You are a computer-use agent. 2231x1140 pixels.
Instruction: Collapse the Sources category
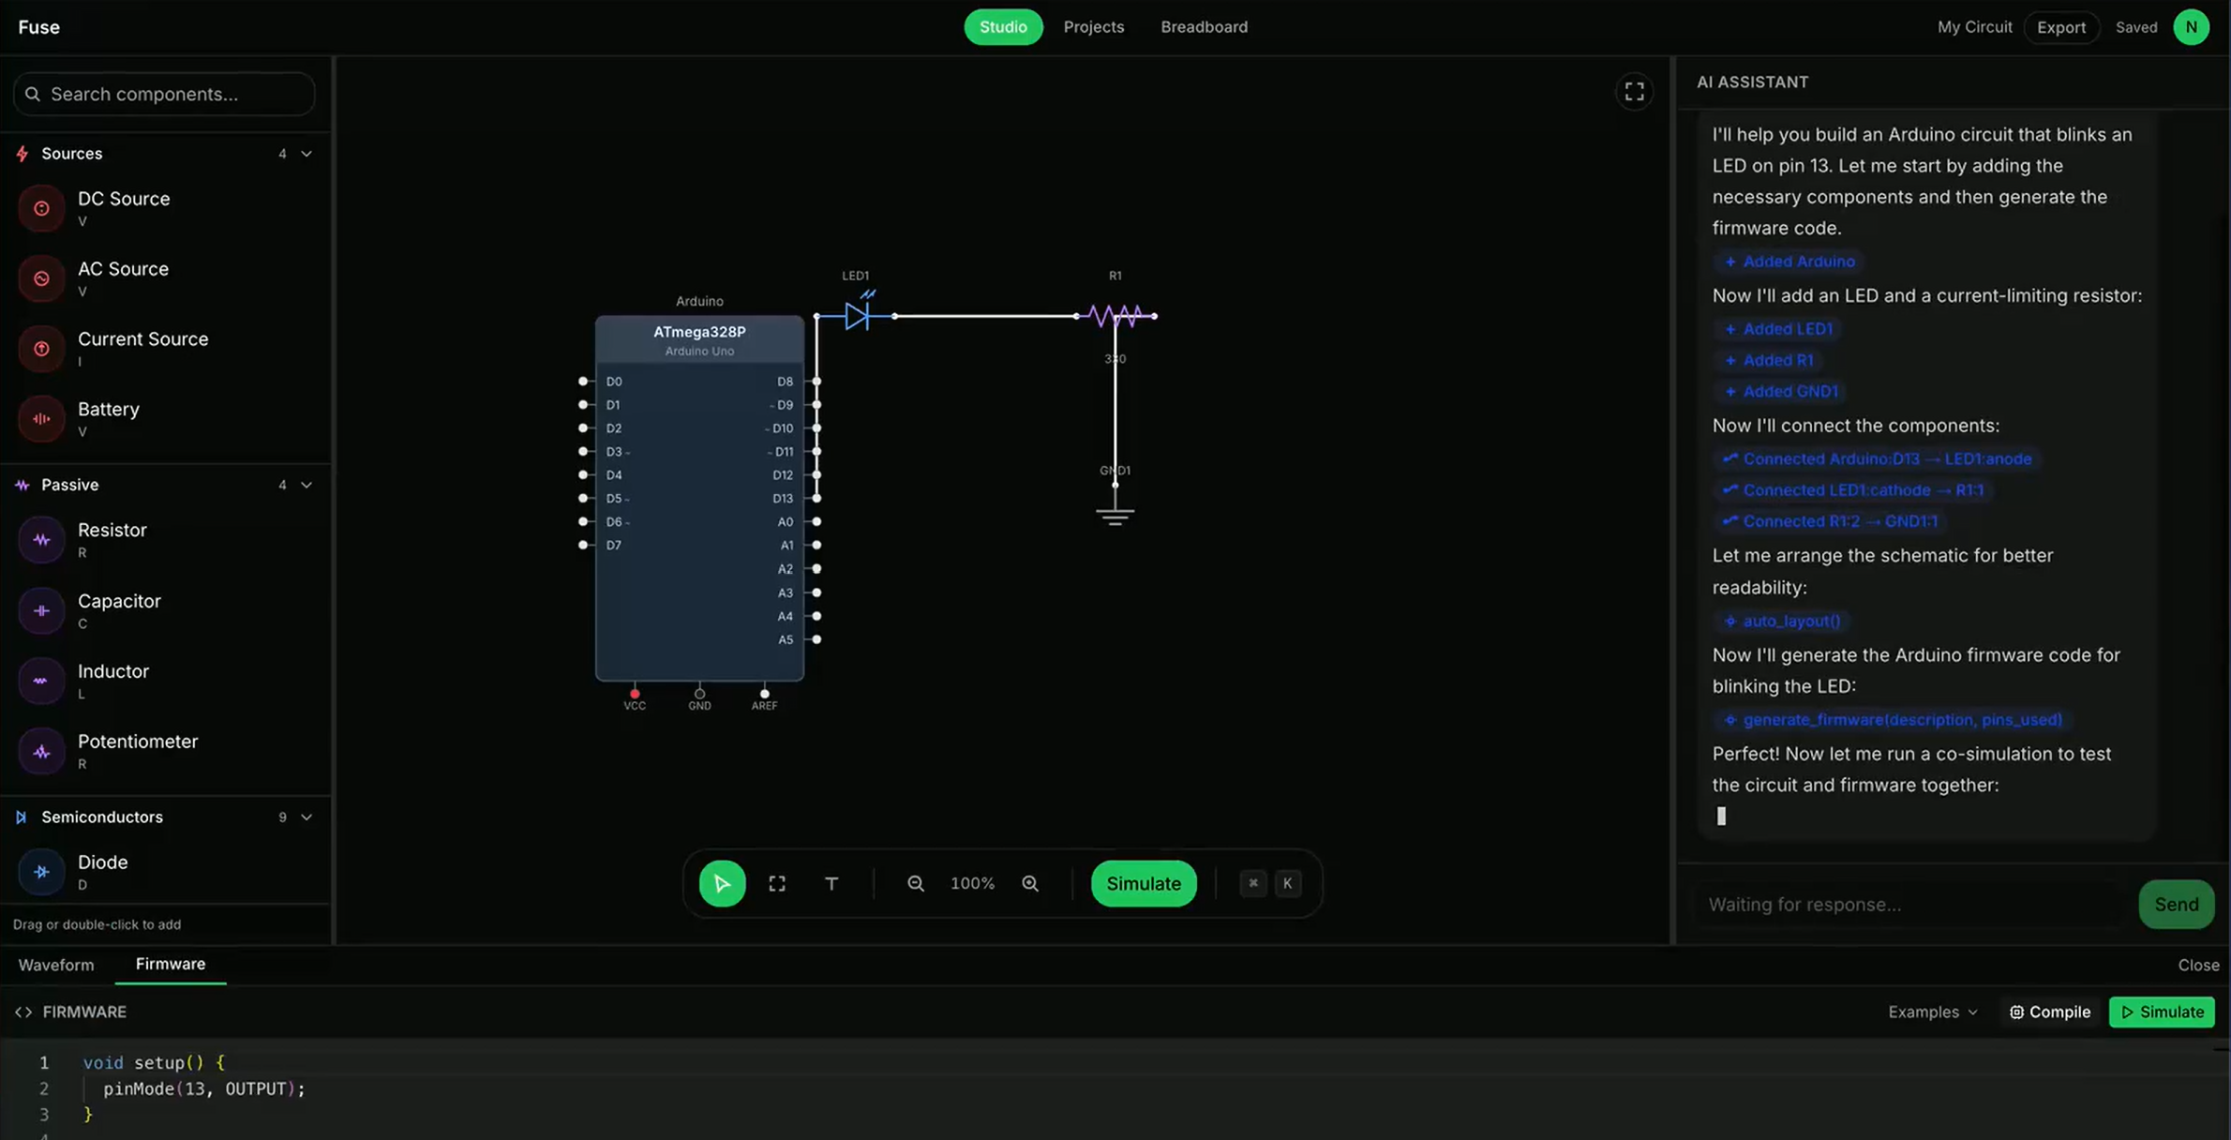(x=307, y=154)
